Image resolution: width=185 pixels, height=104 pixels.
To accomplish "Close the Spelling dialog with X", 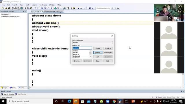I will click(112, 36).
